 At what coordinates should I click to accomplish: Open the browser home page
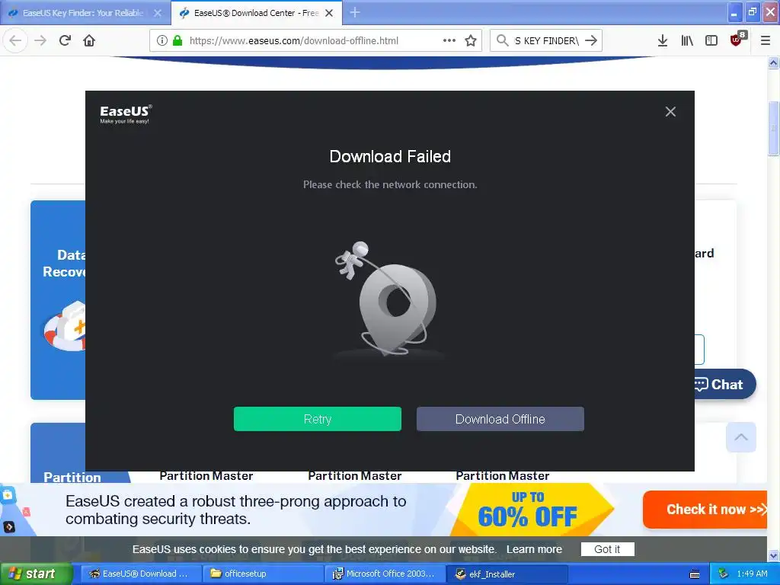89,40
